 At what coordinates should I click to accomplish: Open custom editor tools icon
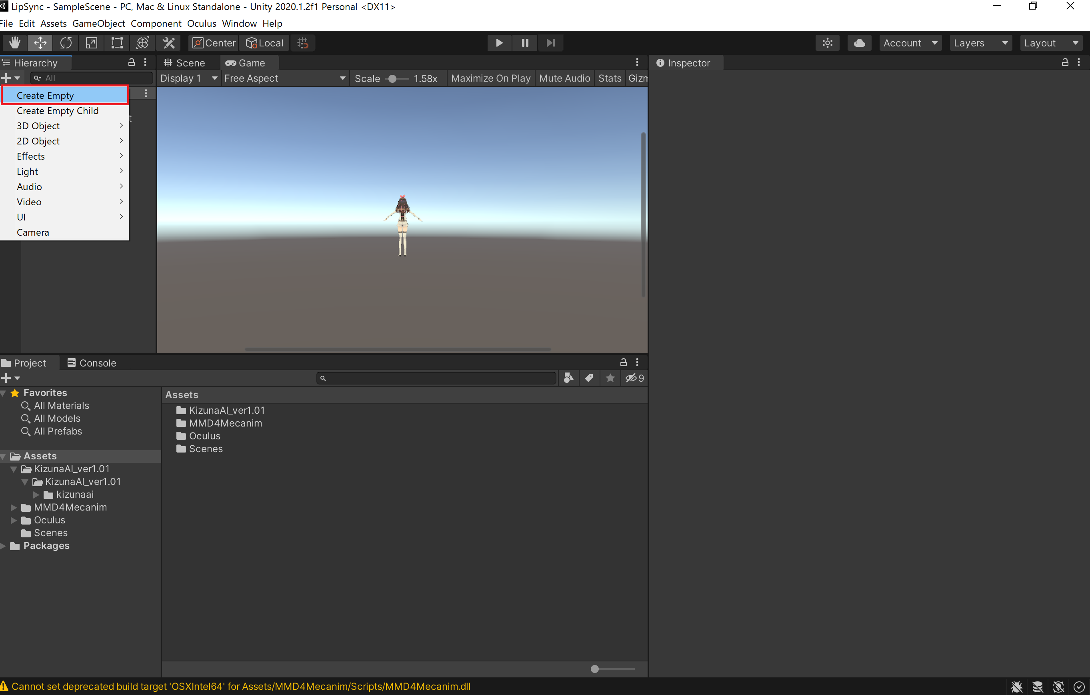168,43
